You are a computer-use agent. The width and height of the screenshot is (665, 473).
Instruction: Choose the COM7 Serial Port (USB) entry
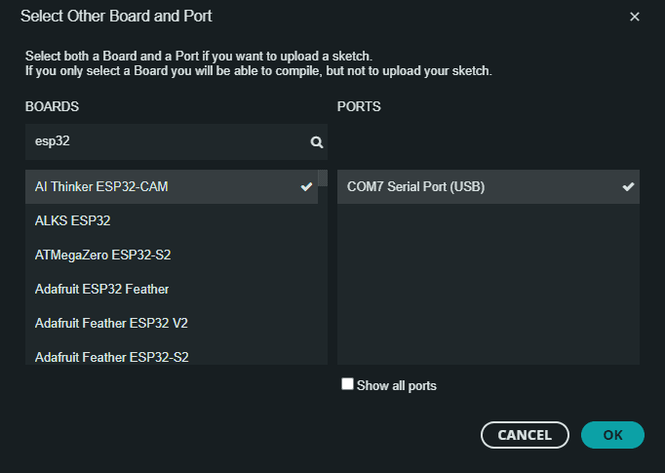[x=489, y=186]
